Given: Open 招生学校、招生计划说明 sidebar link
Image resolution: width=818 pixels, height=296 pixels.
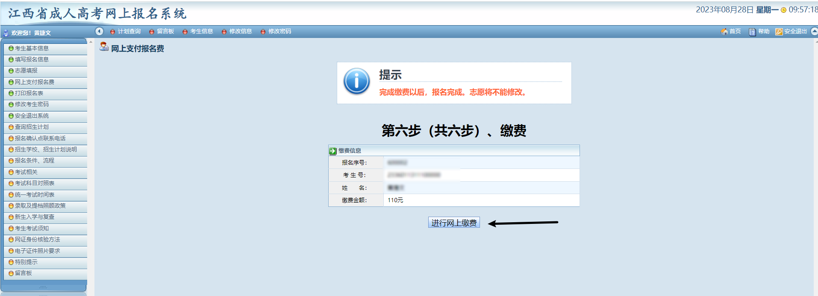Looking at the screenshot, I should coord(46,149).
